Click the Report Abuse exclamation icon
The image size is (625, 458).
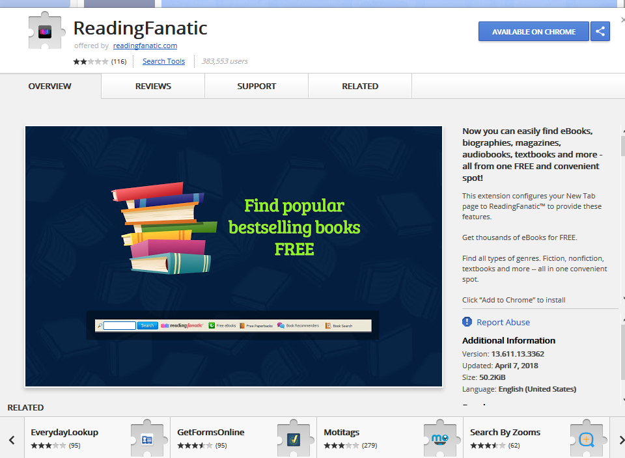[x=467, y=322]
